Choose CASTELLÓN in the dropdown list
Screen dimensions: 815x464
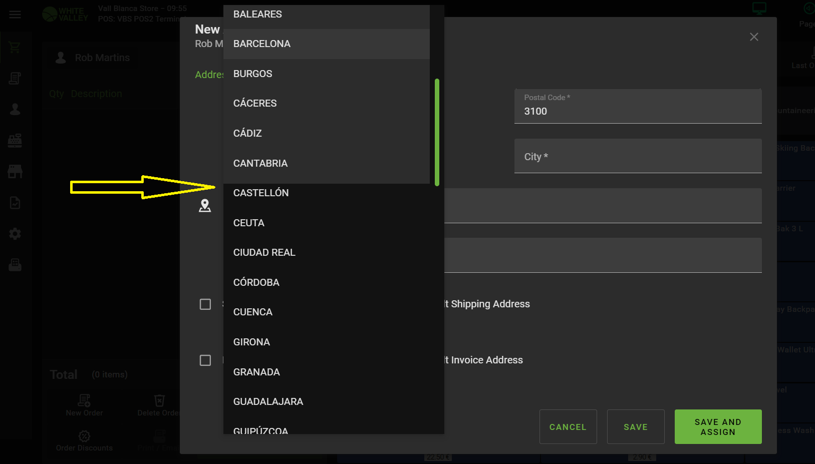pos(261,193)
